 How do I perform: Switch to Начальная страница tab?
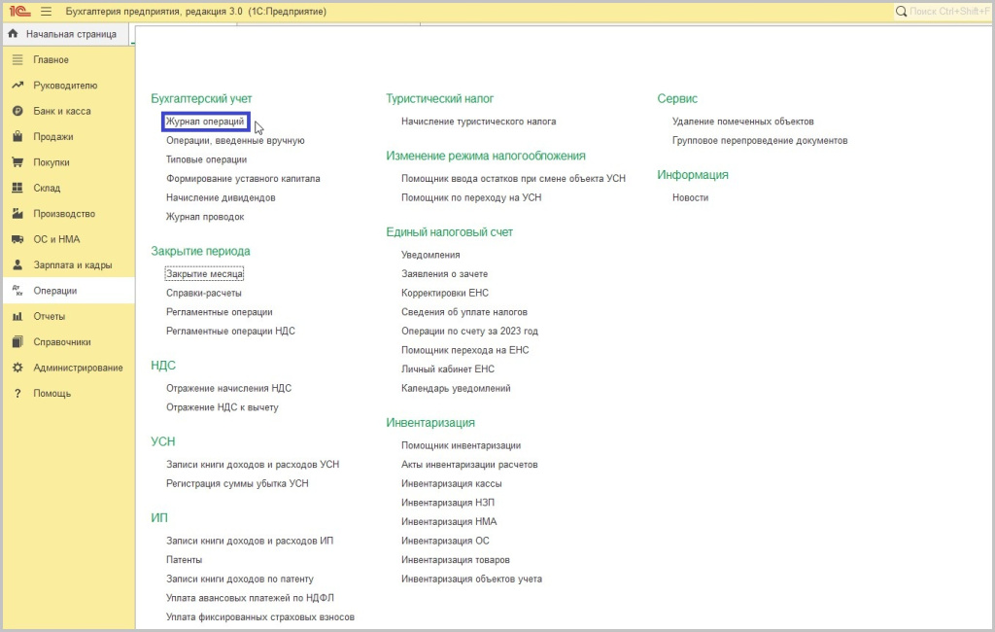click(x=71, y=34)
